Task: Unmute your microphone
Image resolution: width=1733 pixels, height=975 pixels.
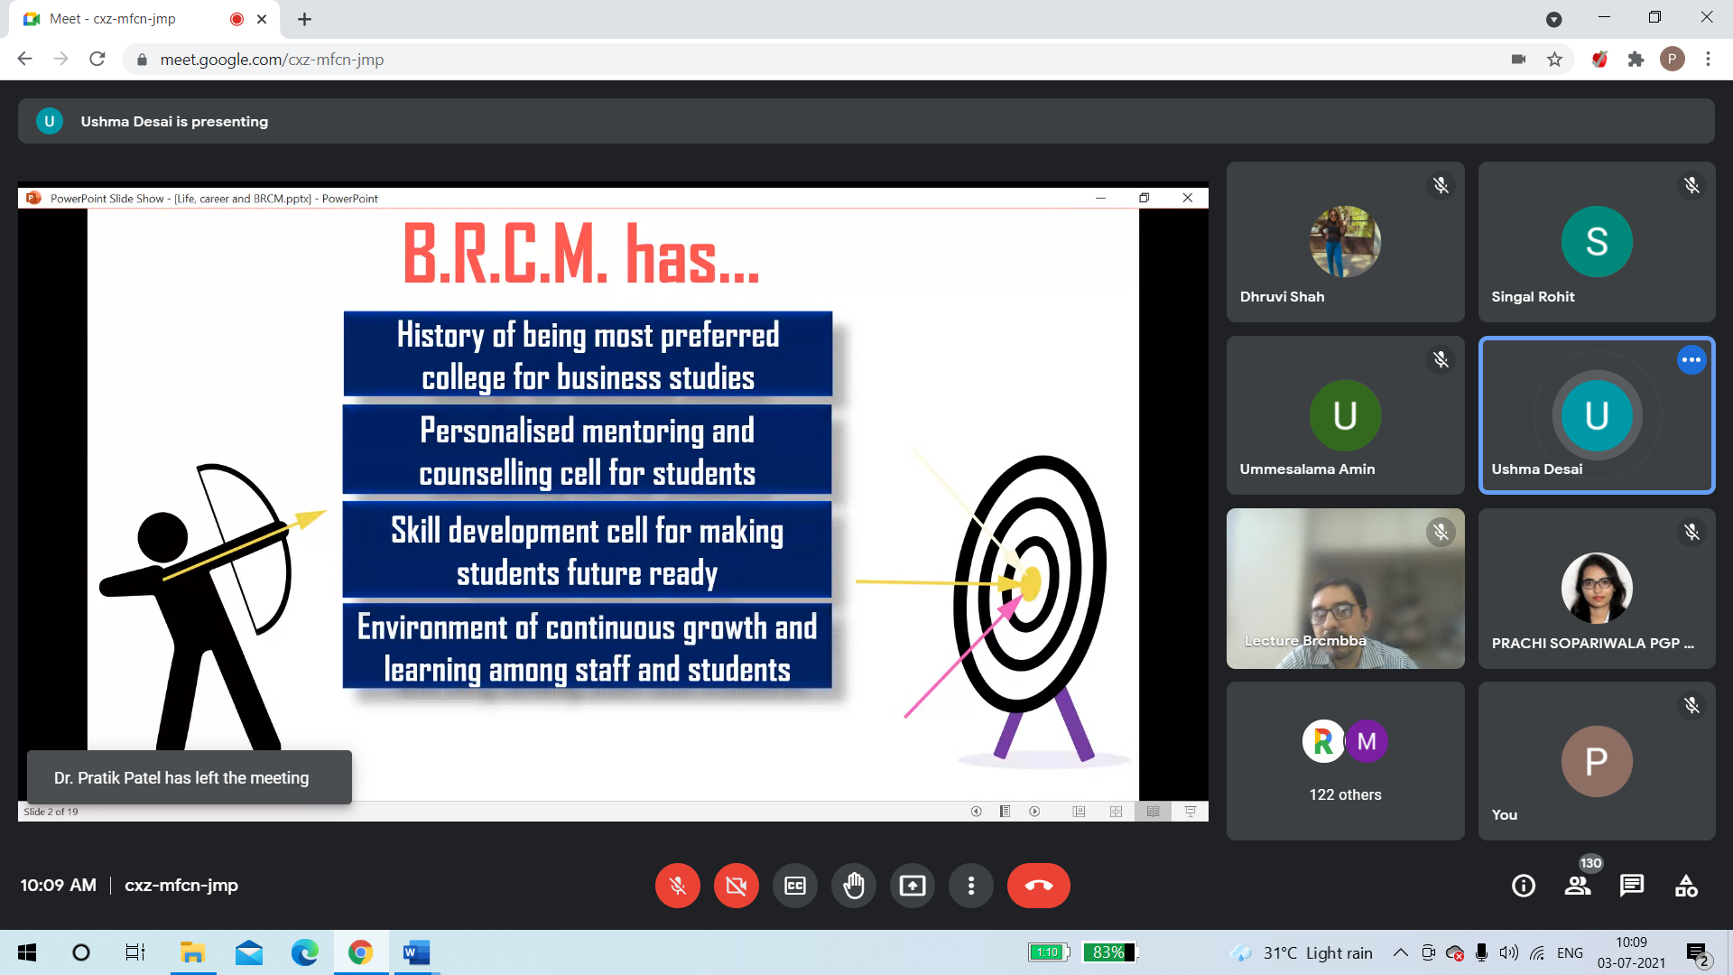Action: tap(678, 886)
